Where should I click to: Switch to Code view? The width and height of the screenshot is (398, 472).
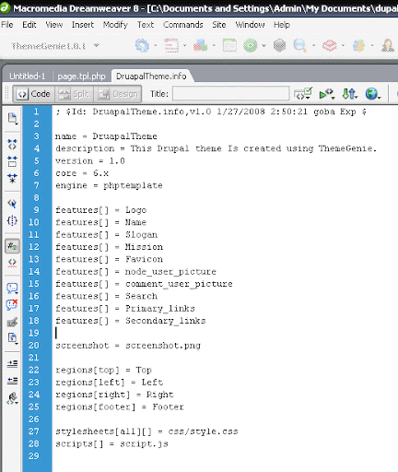34,94
